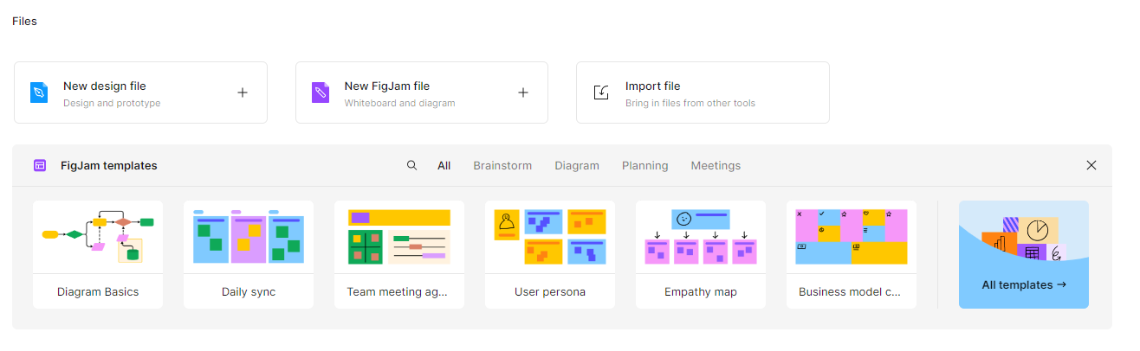This screenshot has width=1140, height=351.
Task: Click the Daily sync label
Action: (249, 292)
